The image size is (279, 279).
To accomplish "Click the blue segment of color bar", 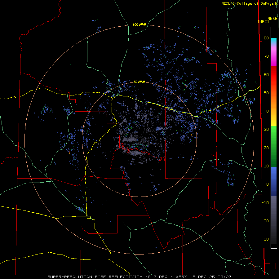I will [x=274, y=181].
